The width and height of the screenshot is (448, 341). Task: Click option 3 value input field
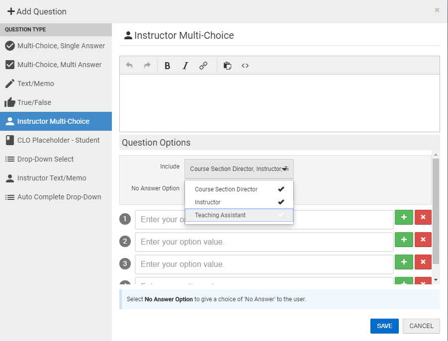pos(264,264)
